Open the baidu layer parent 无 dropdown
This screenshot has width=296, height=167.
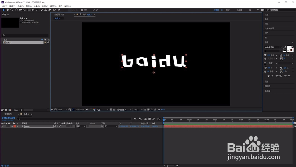tap(111, 126)
